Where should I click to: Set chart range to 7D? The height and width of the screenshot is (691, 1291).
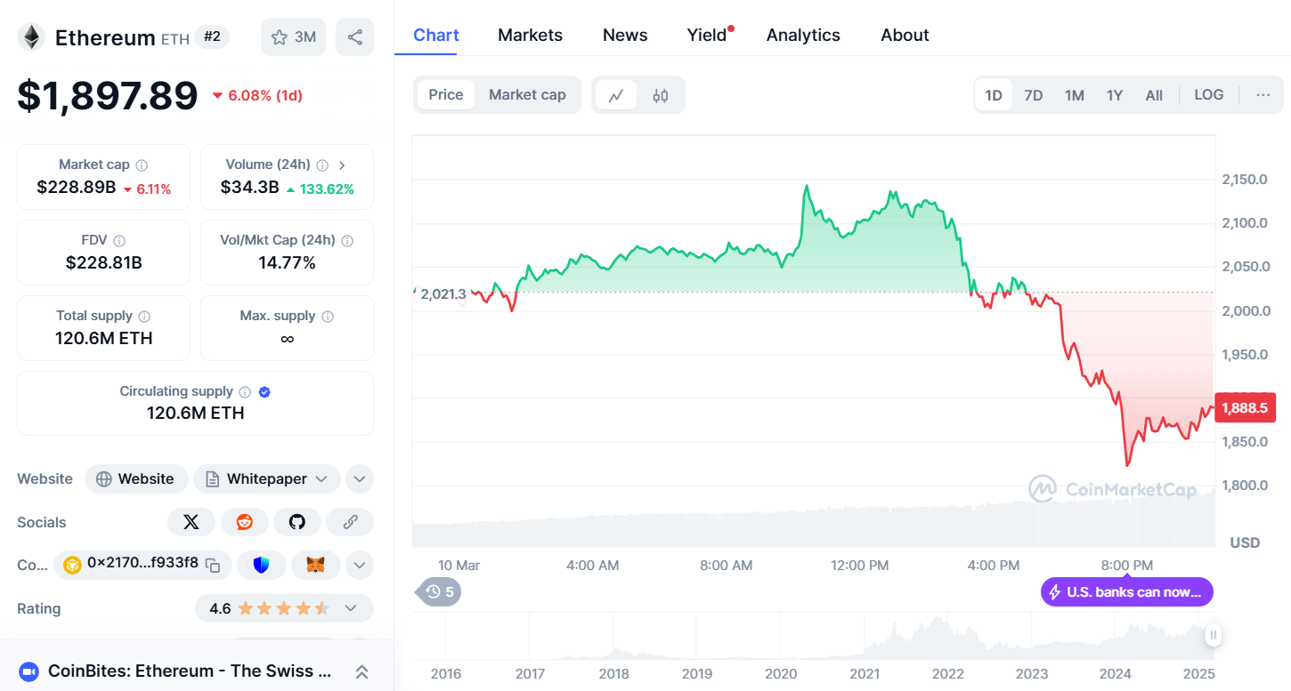[1034, 95]
